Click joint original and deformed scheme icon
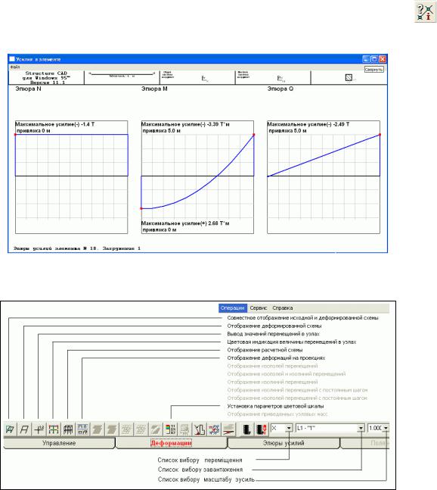 point(10,429)
